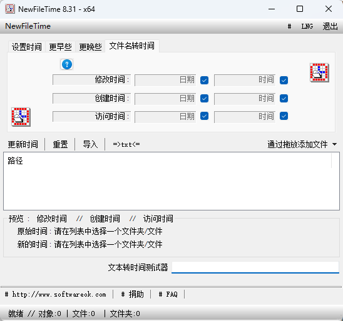Image resolution: width=343 pixels, height=321 pixels.
Task: Toggle the 创建时间 日期 checkbox
Action: [204, 98]
